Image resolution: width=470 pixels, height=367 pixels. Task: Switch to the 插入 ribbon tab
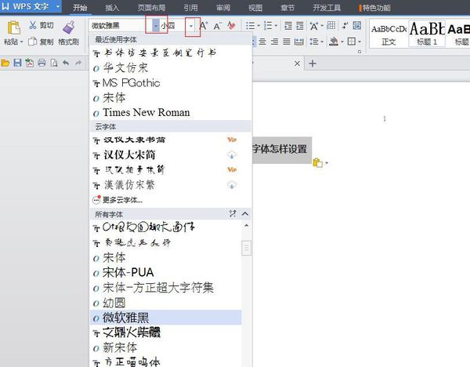(x=112, y=8)
